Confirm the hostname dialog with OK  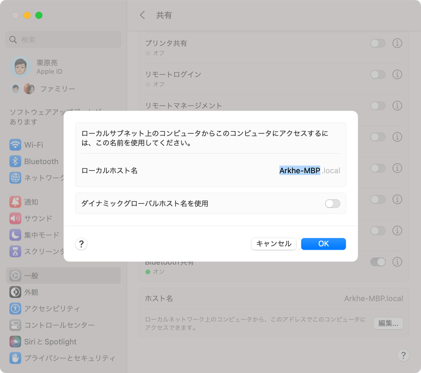323,243
